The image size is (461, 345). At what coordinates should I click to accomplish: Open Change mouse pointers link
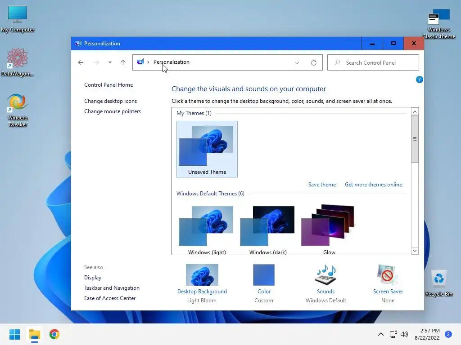(x=113, y=111)
